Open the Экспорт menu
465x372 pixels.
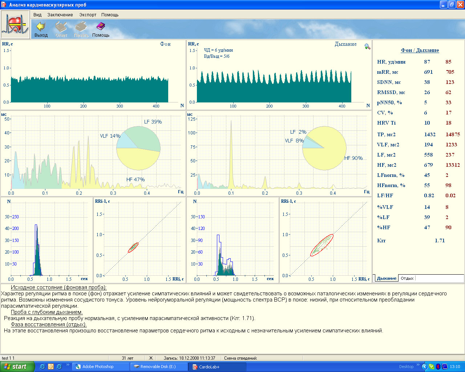point(88,15)
